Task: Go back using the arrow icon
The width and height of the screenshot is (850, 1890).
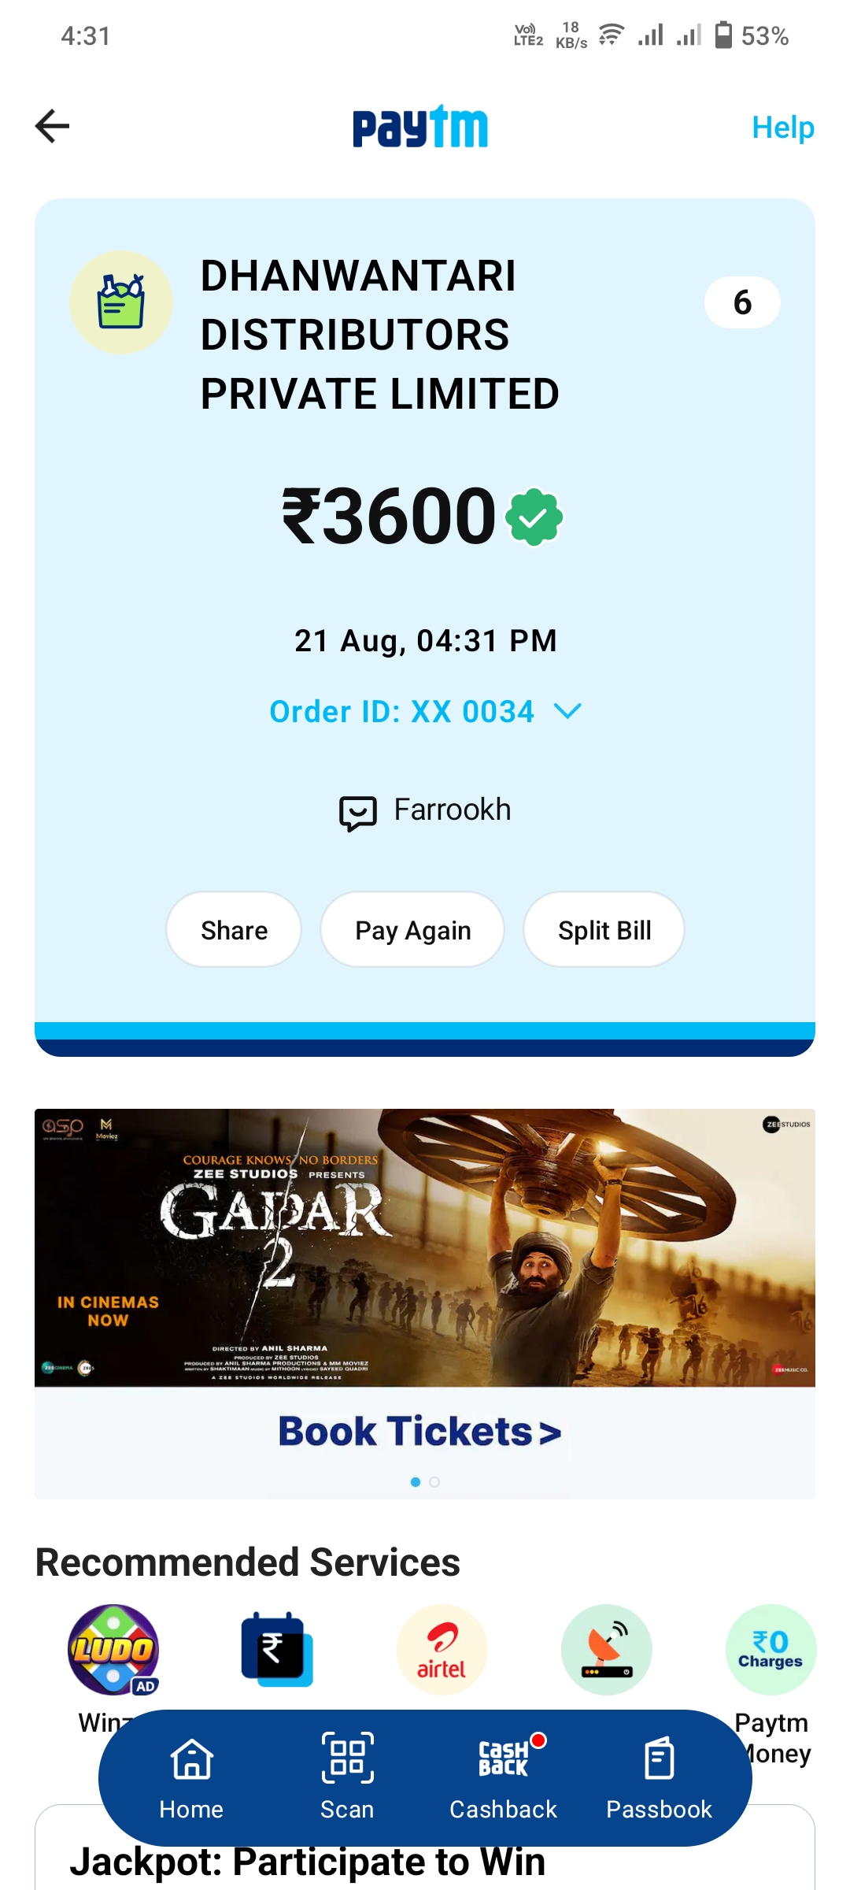Action: (53, 126)
